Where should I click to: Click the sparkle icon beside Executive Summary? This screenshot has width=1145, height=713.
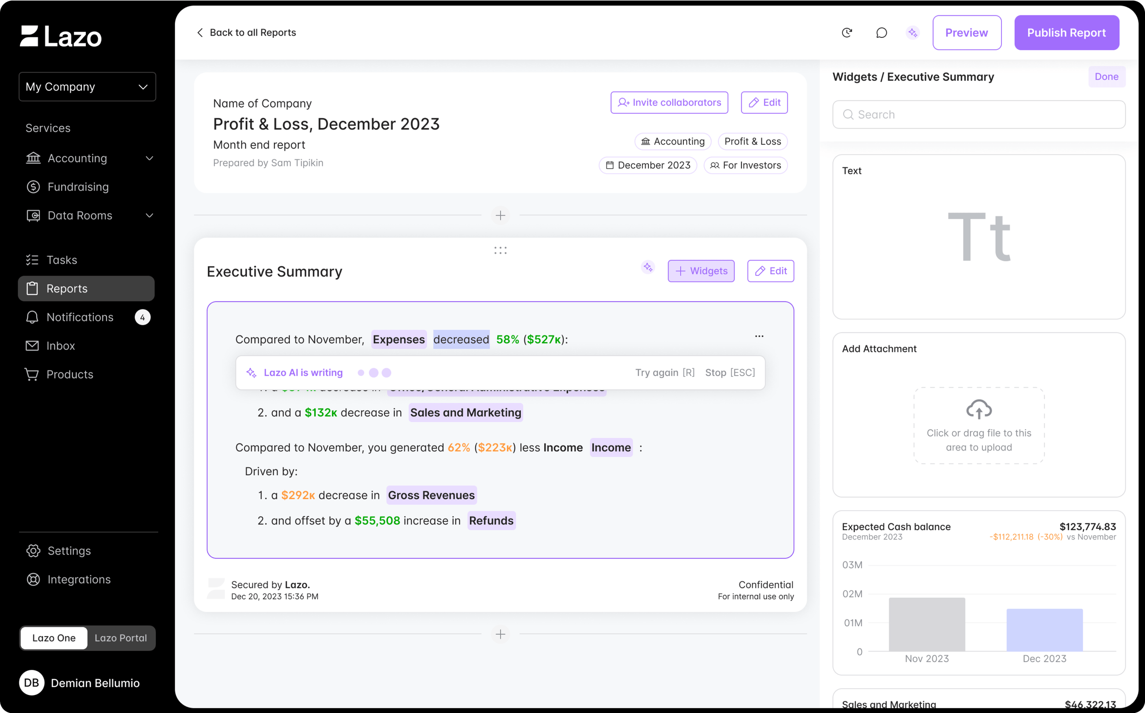tap(648, 268)
